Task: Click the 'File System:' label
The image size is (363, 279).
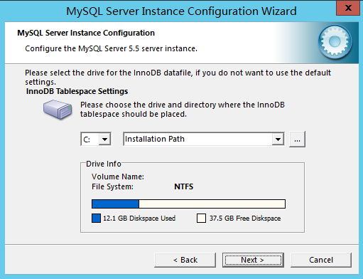Action: [x=112, y=186]
